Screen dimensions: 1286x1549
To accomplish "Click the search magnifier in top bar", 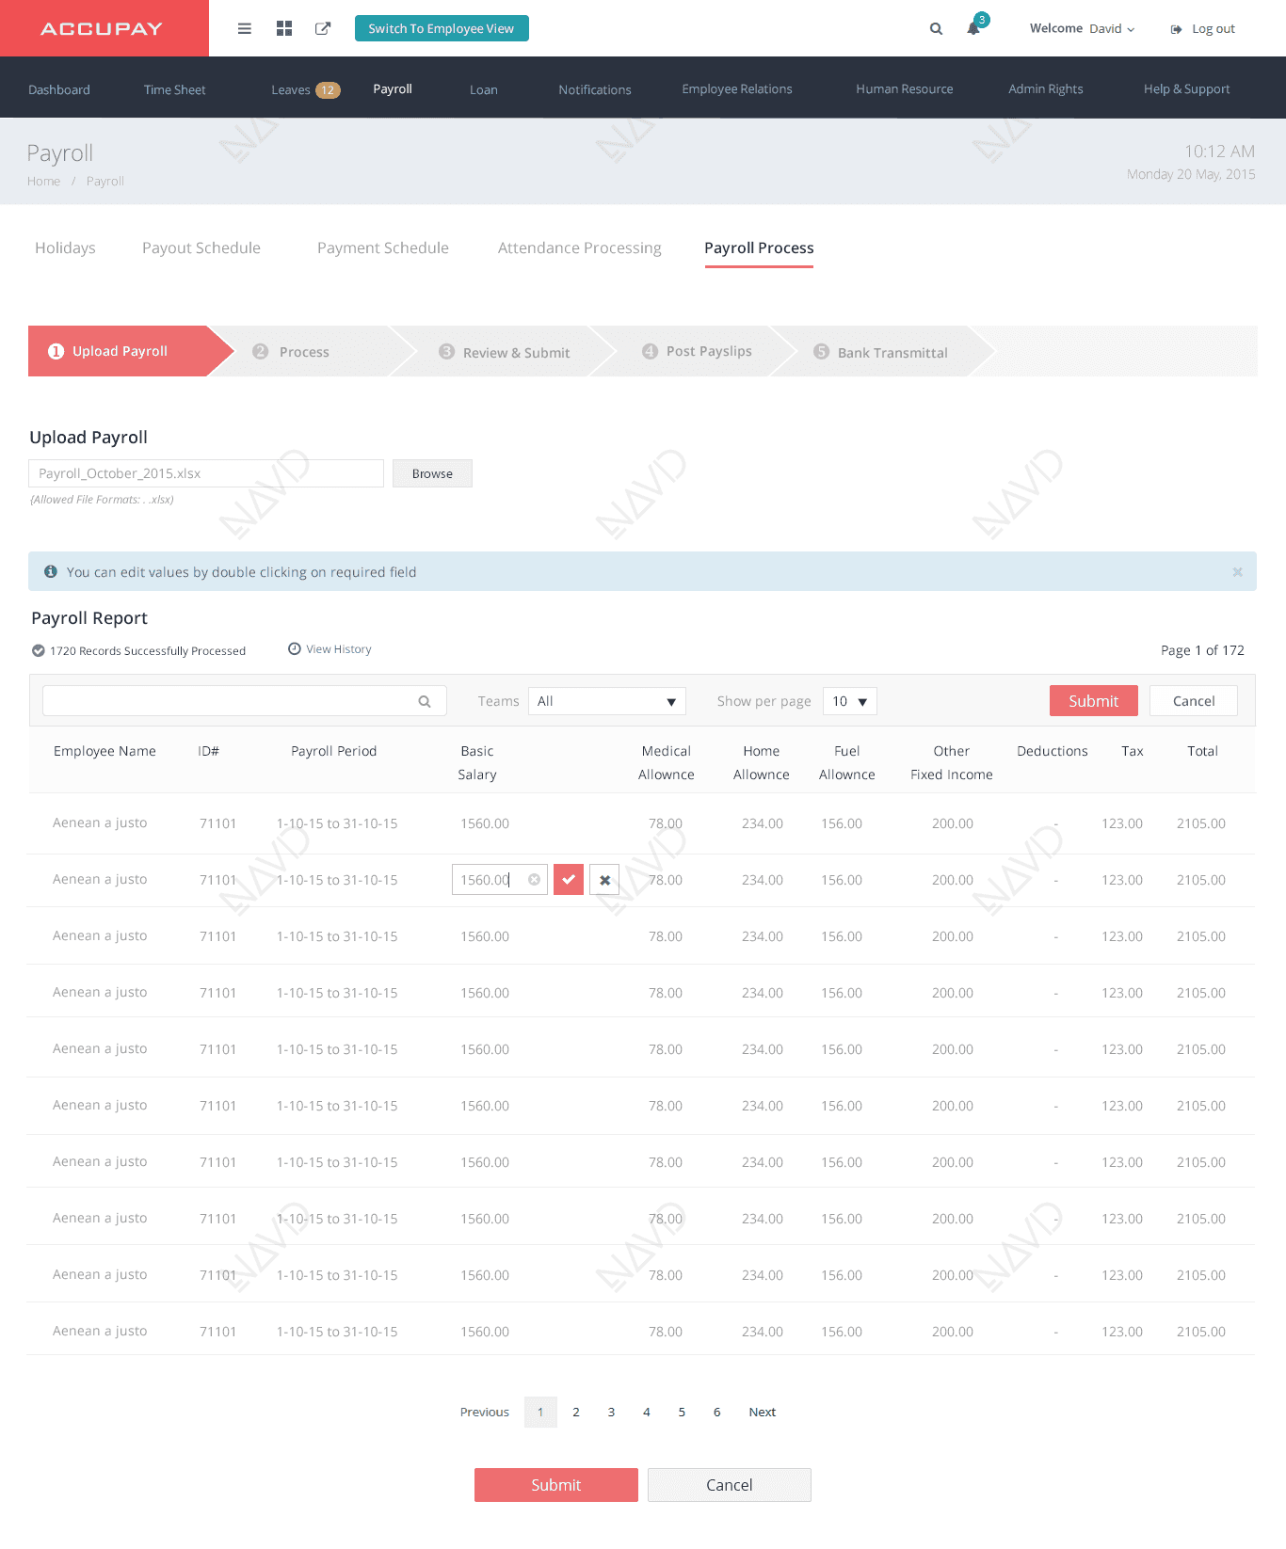I will click(x=936, y=28).
